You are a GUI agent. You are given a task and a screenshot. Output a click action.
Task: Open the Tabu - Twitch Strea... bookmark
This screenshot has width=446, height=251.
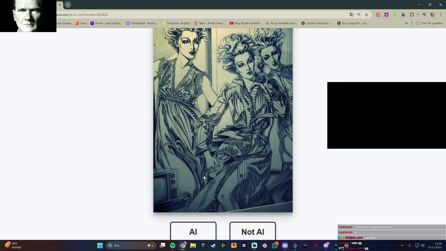coord(209,23)
